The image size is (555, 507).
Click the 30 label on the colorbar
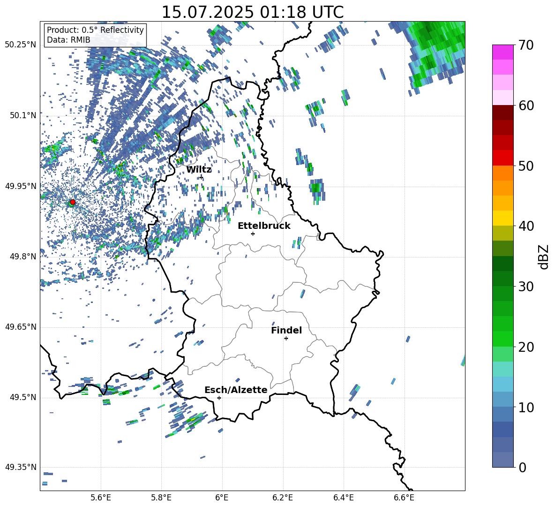click(x=525, y=286)
